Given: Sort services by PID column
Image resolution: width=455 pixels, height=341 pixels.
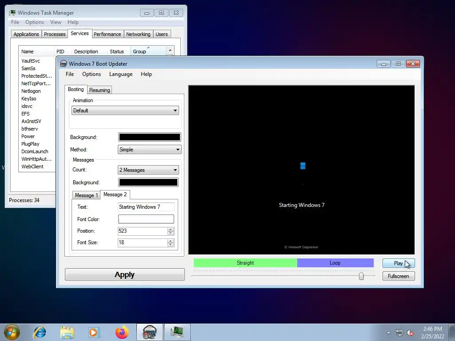Looking at the screenshot, I should point(62,52).
